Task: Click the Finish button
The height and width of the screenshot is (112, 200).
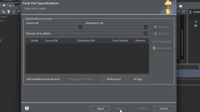Action: pyautogui.click(x=142, y=109)
